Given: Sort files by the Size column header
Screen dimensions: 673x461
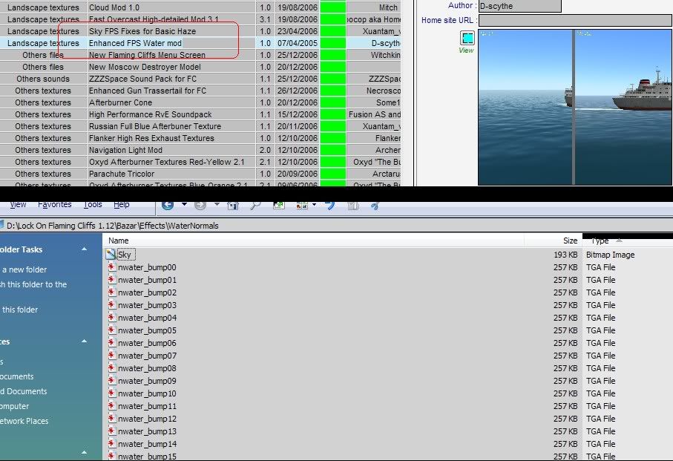Looking at the screenshot, I should click(569, 241).
